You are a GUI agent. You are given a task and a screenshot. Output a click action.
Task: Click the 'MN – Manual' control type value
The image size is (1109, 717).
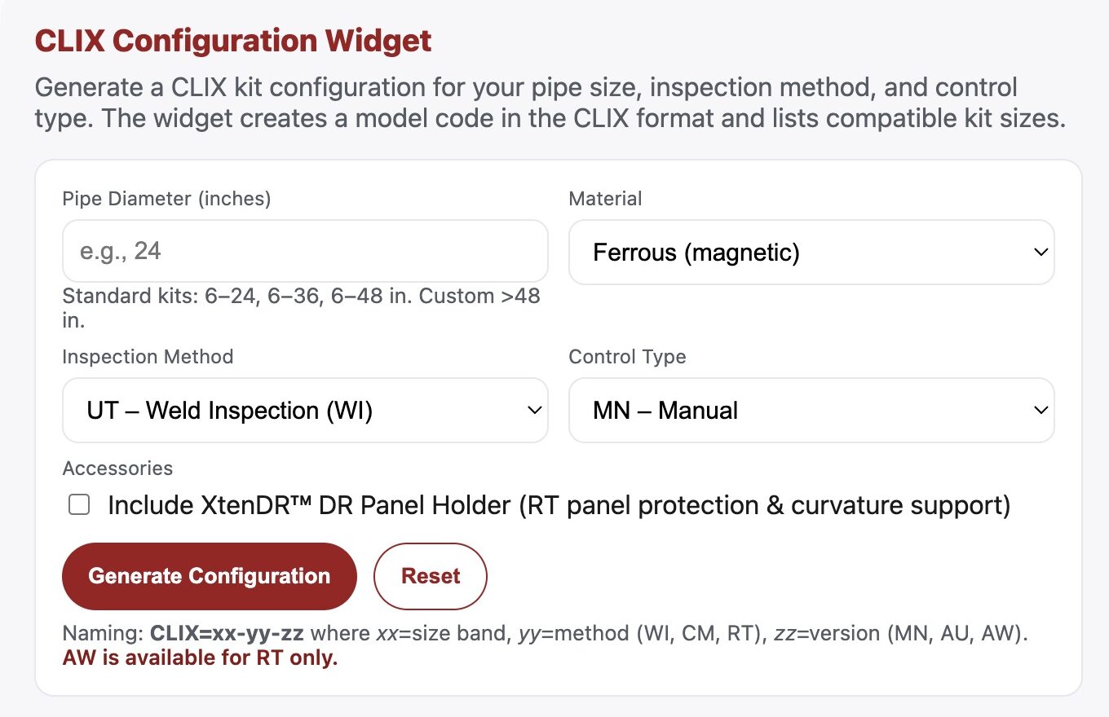(663, 410)
